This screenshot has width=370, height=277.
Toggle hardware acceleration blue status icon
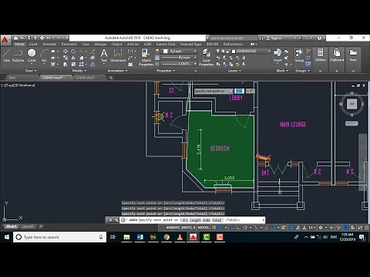click(346, 228)
